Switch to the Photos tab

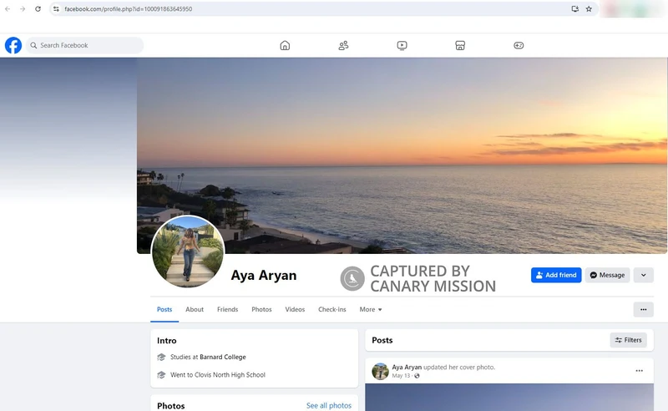(x=261, y=309)
